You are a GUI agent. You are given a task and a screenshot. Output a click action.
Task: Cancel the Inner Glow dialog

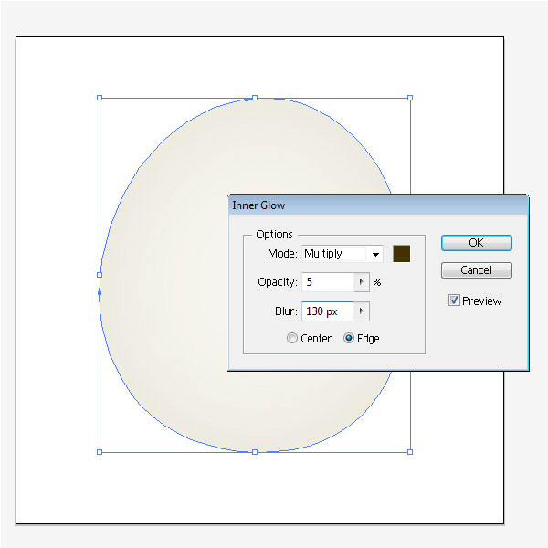click(x=477, y=270)
